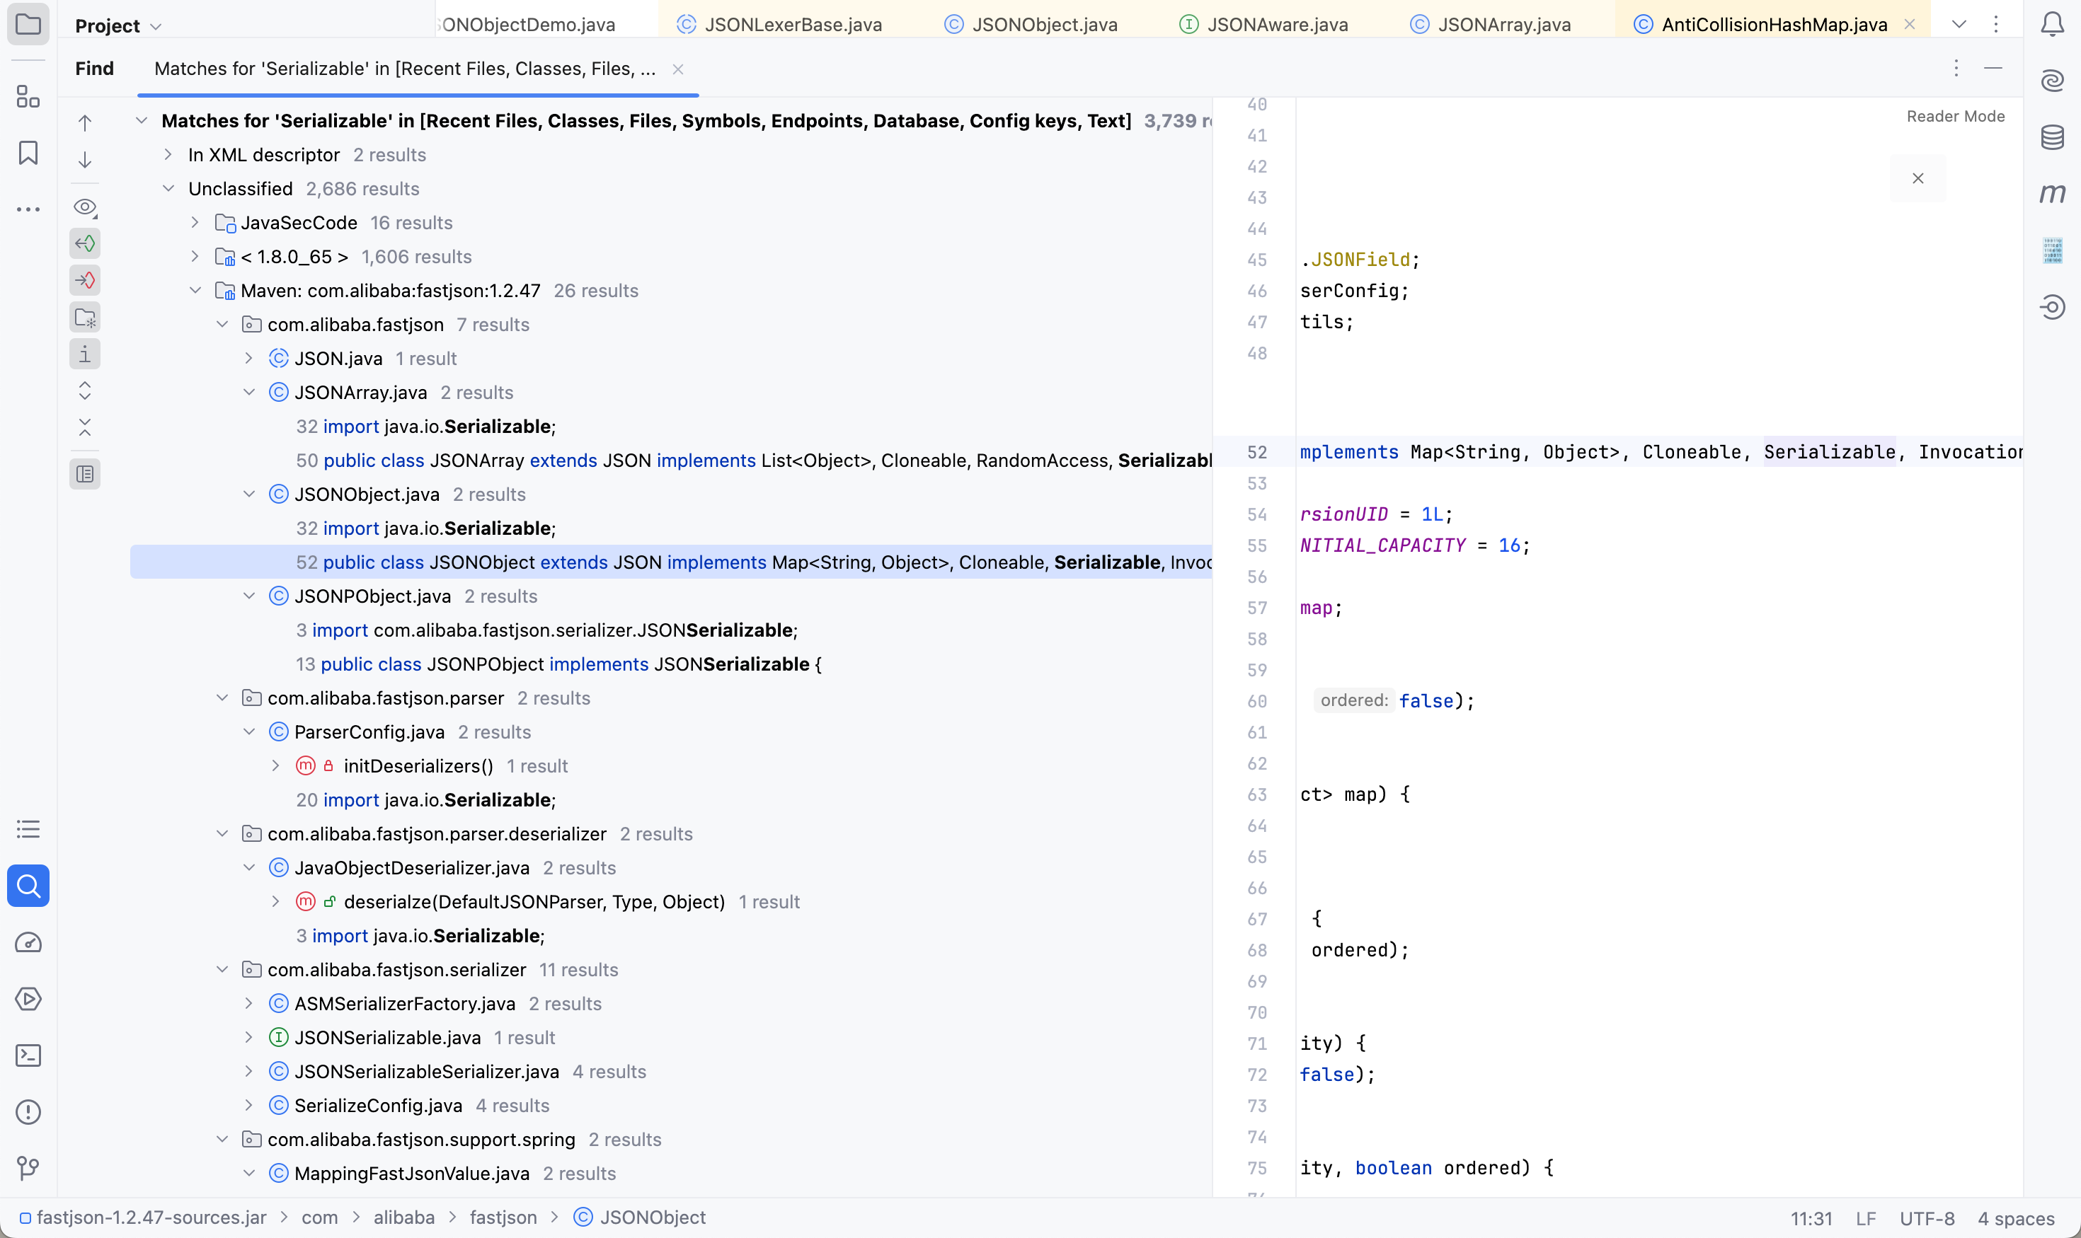Viewport: 2081px width, 1238px height.
Task: Open the Git version control icon
Action: click(28, 1168)
